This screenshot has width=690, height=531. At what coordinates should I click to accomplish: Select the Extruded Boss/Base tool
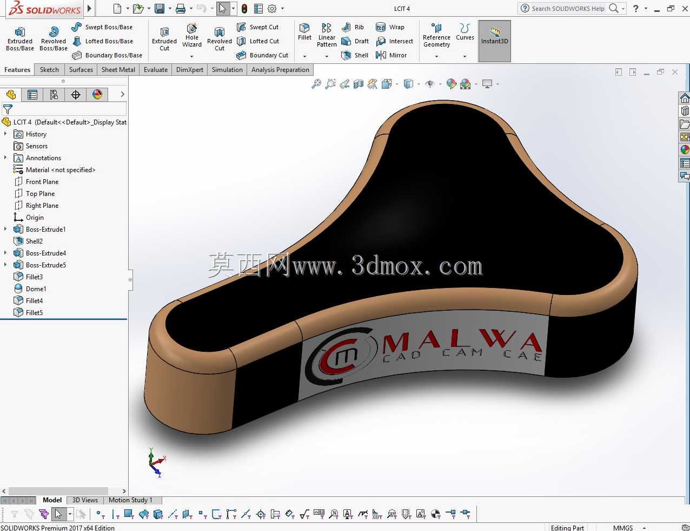[x=20, y=38]
